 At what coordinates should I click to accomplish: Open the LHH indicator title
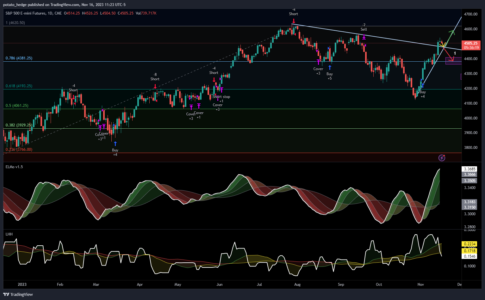coord(9,234)
